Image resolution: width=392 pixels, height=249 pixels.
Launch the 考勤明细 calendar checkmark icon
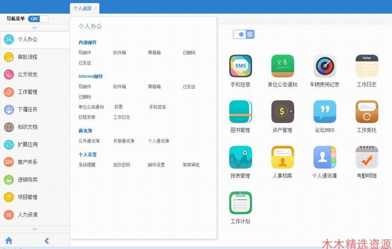(x=367, y=157)
